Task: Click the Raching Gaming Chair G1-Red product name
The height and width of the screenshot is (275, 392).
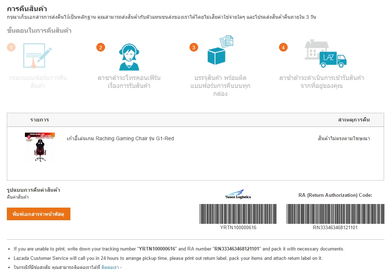Action: [120, 138]
